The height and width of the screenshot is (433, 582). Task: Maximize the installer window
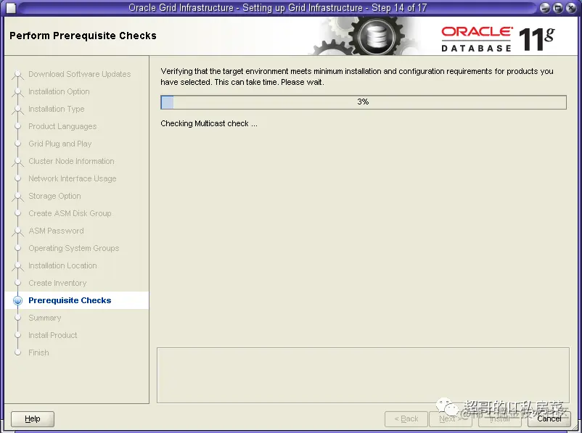click(x=558, y=8)
